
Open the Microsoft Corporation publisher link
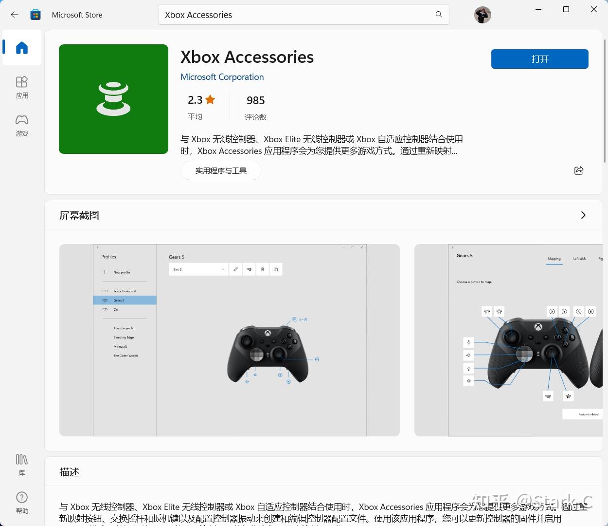click(x=222, y=77)
